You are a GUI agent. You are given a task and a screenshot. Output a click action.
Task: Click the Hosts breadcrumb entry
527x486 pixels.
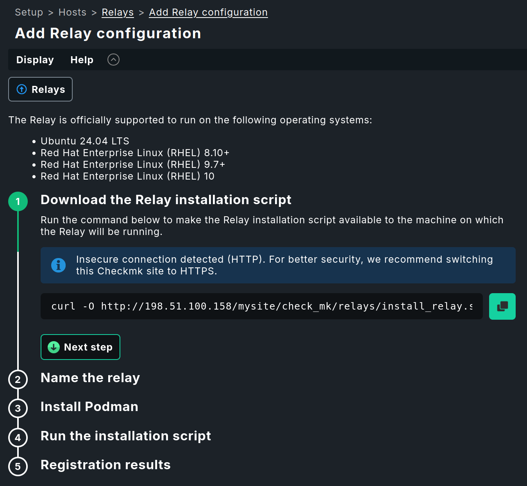pos(72,12)
